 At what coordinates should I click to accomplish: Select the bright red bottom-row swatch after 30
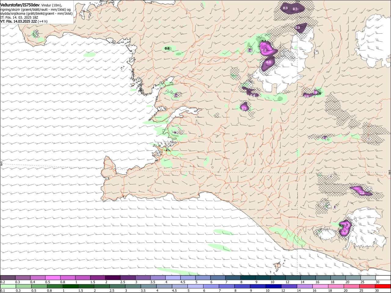pos(383,286)
